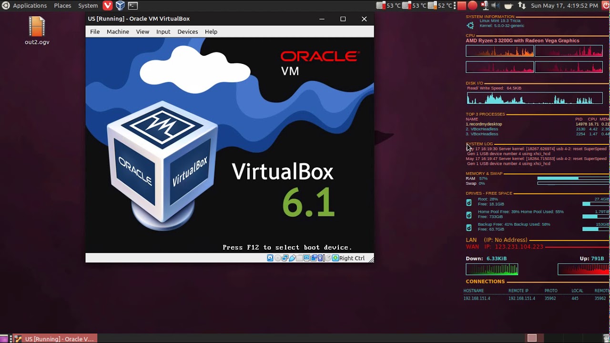Click the CONNECTIONS heading
This screenshot has height=343, width=610.
click(x=485, y=282)
